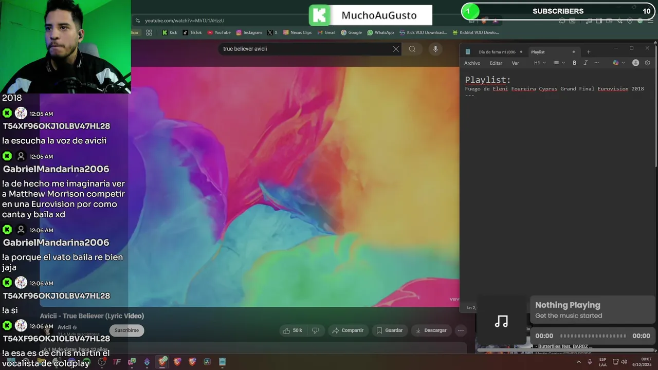Open the TF app in taskbar

(x=117, y=362)
